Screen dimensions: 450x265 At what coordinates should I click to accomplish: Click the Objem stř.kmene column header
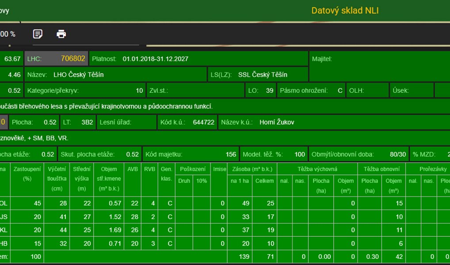109,179
